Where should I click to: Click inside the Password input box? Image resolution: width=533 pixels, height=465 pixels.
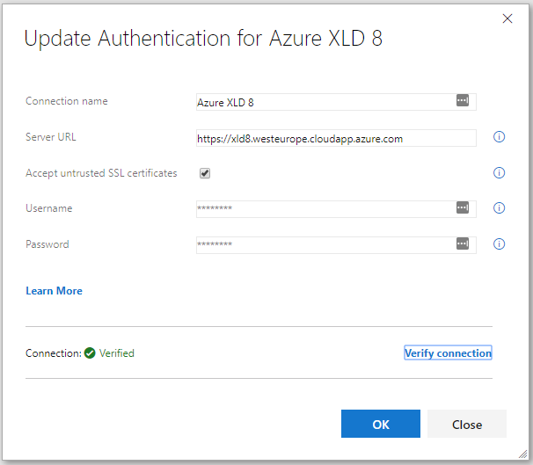pos(325,245)
